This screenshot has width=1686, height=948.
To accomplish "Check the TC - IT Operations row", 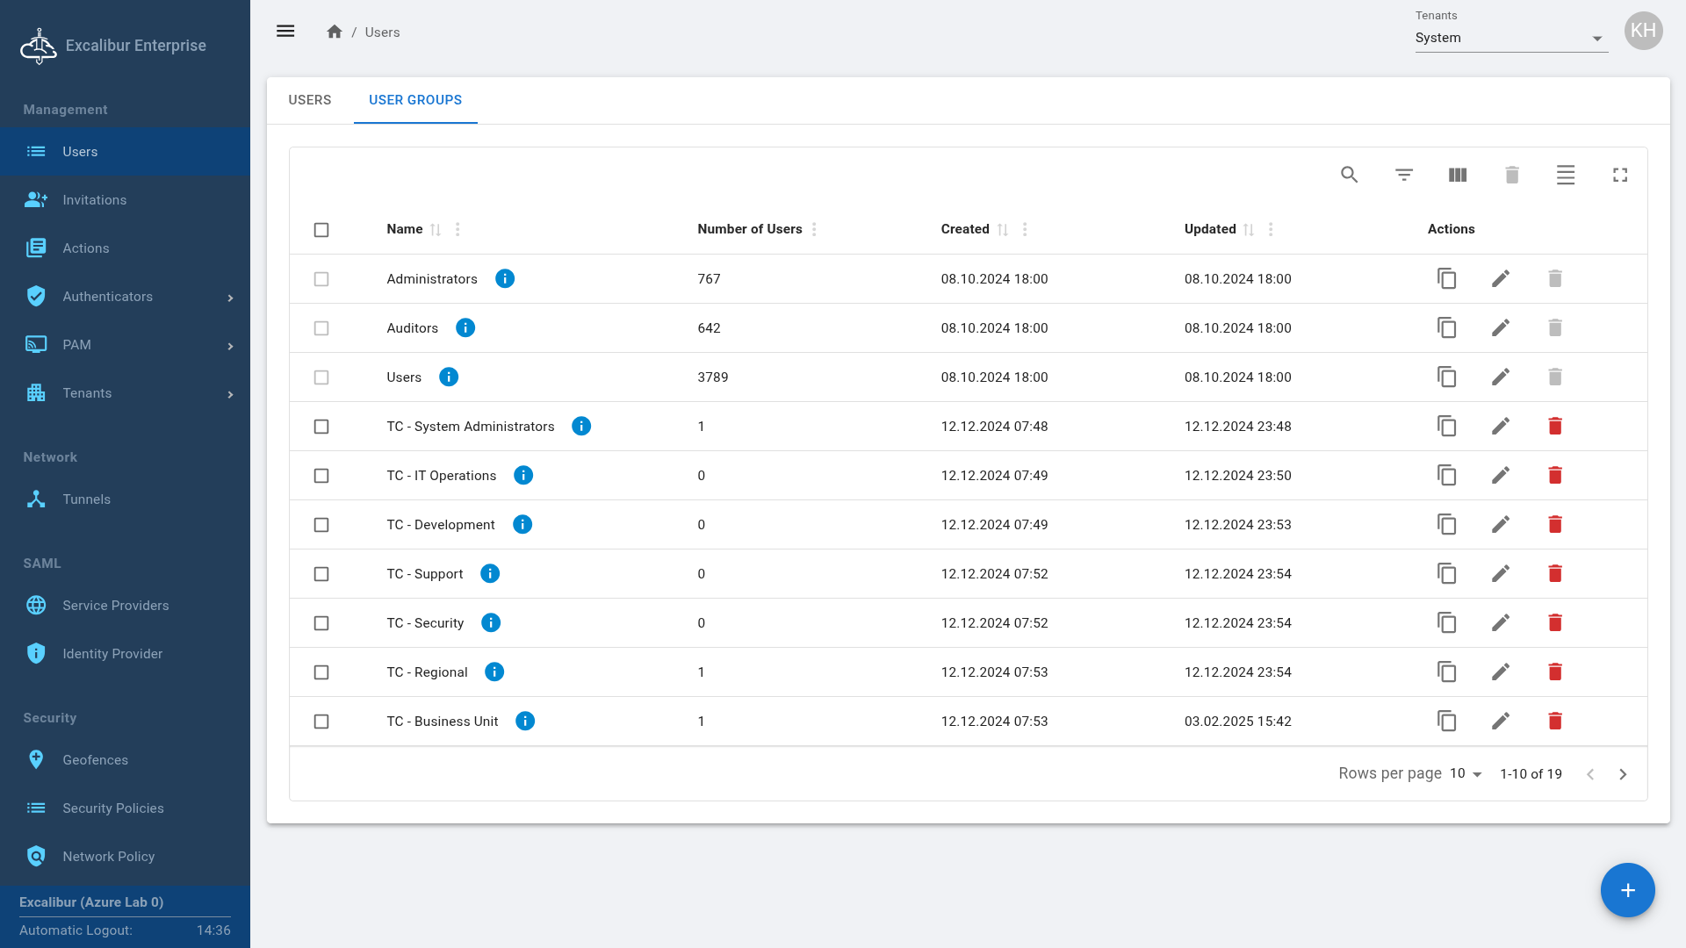I will [321, 476].
